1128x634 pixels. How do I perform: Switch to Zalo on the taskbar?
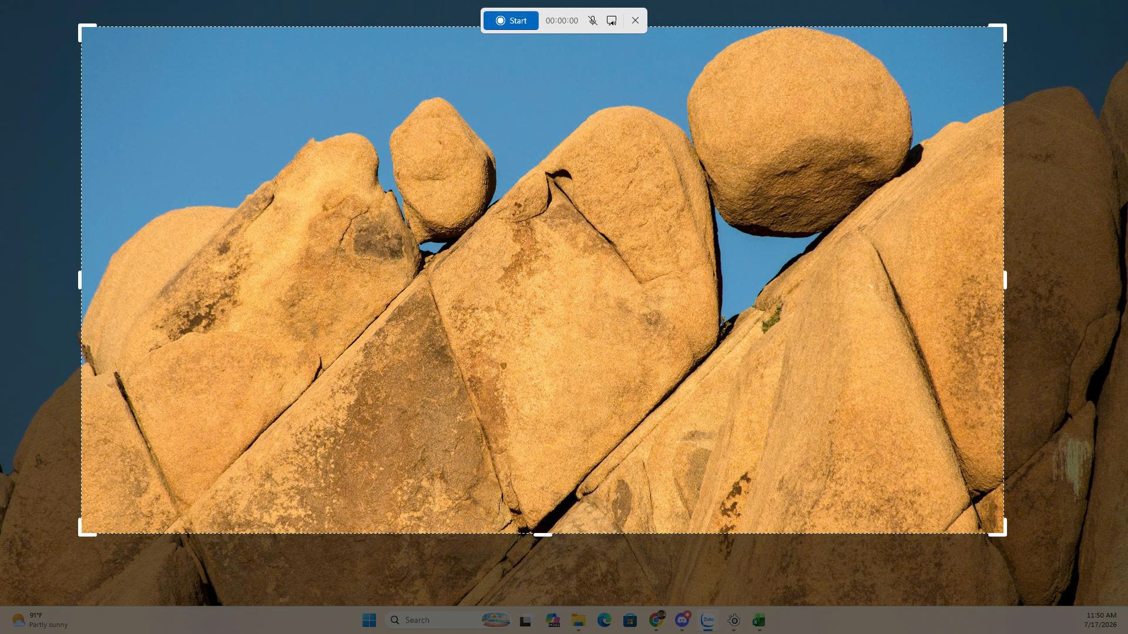pyautogui.click(x=707, y=620)
